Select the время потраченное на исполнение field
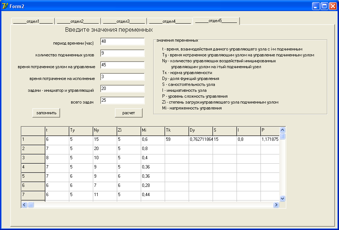 (x=122, y=77)
